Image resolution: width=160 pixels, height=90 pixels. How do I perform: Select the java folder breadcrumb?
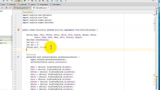point(2,4)
